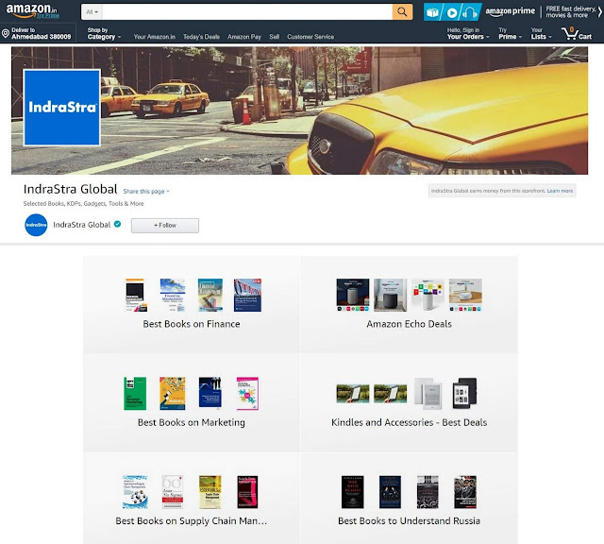Click white Kindle device thumbnail

coord(428,393)
